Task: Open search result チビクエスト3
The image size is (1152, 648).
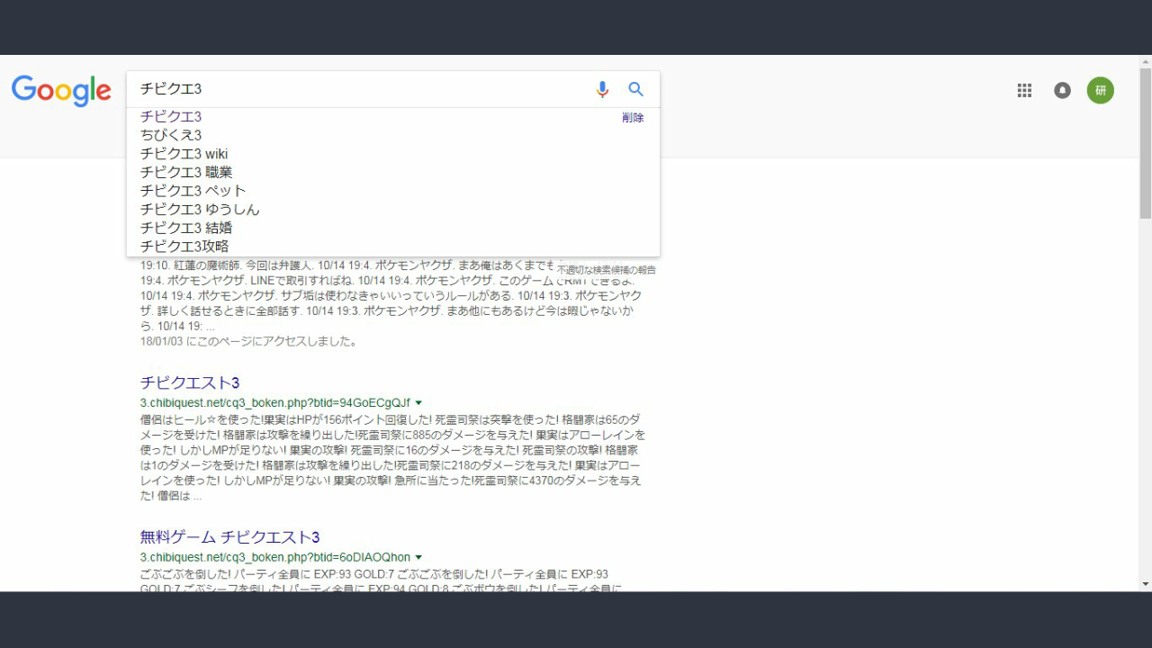Action: pyautogui.click(x=190, y=382)
